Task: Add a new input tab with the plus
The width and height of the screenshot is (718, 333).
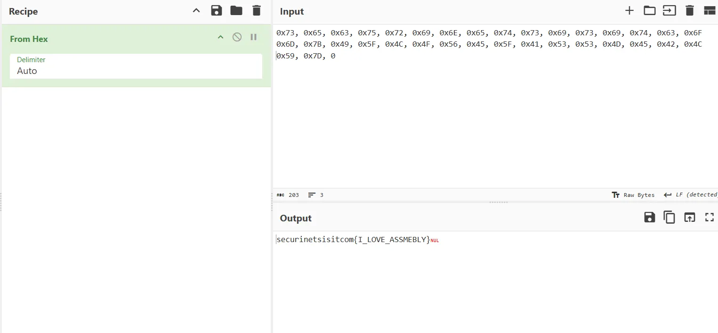Action: tap(629, 10)
